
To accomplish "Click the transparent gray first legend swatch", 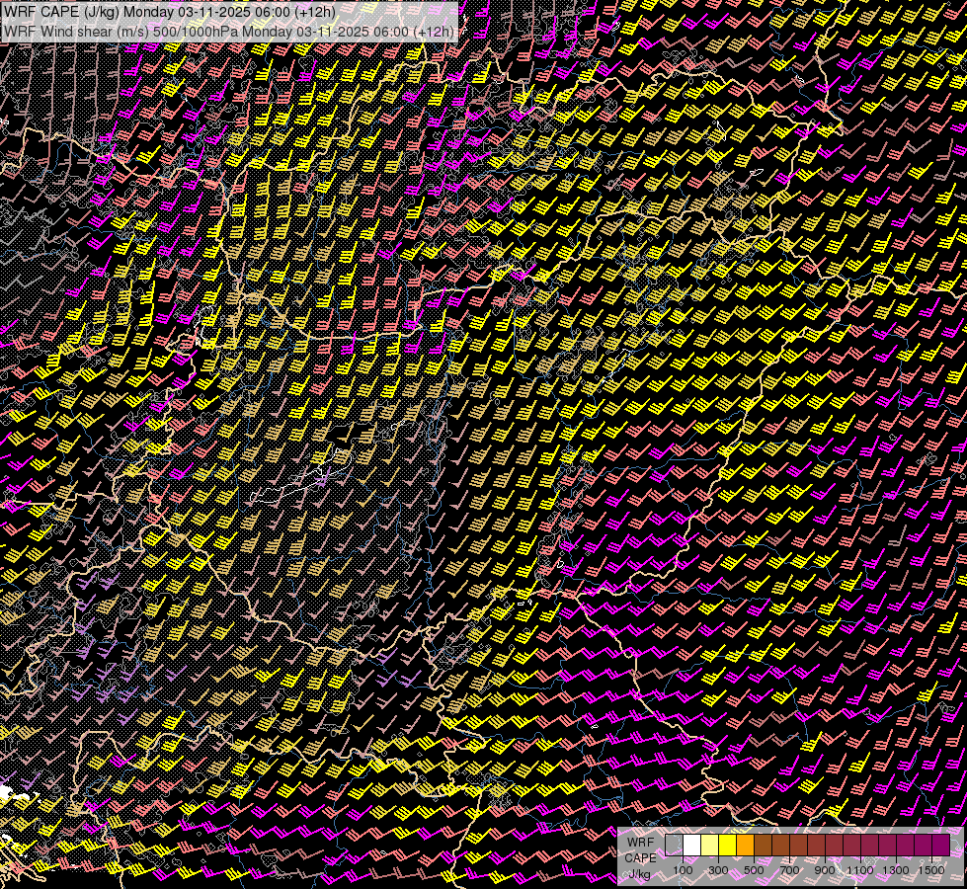I will 674,846.
